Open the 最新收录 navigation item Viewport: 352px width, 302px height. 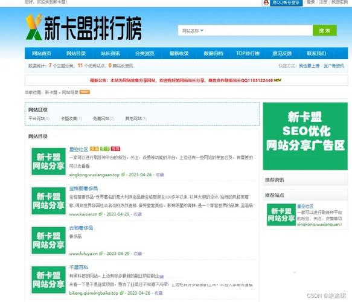pyautogui.click(x=179, y=53)
